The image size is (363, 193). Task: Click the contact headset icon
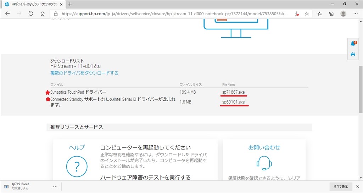coord(264,163)
